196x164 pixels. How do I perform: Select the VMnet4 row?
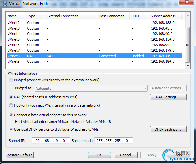tap(94, 34)
